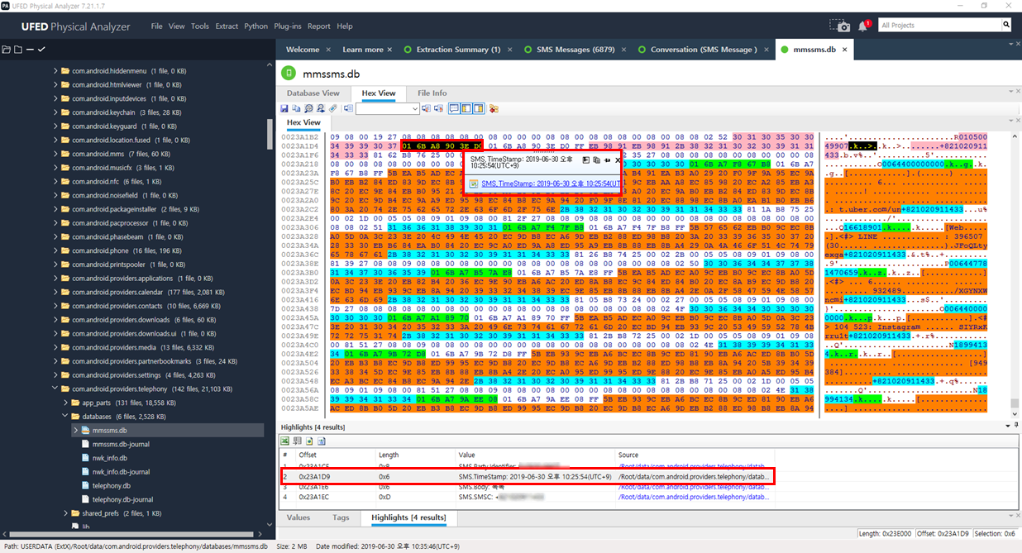Select highlight row with offset 0x23A1D9
This screenshot has width=1022, height=553.
[x=527, y=477]
